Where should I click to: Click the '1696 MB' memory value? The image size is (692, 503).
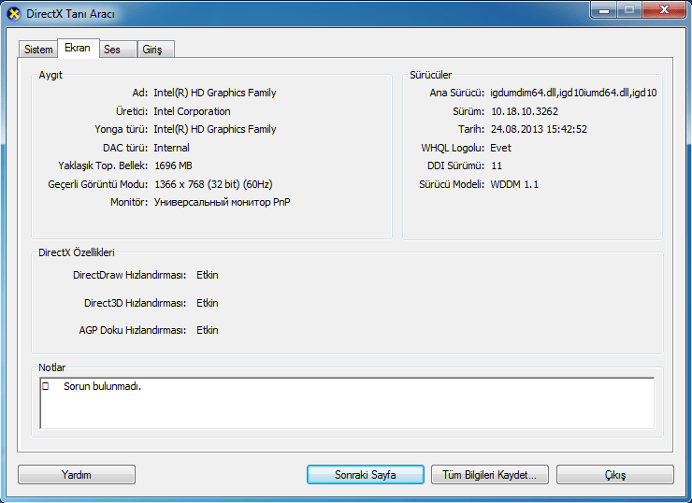click(x=173, y=165)
